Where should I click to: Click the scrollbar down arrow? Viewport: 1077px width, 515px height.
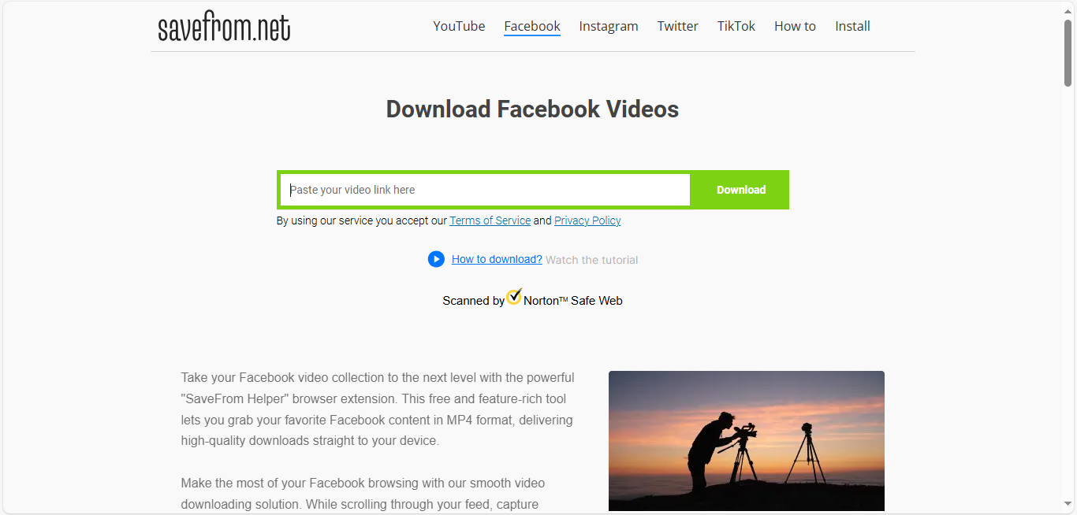1068,504
